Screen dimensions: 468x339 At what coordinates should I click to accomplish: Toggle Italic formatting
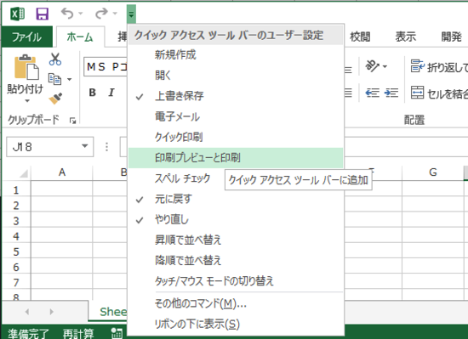click(x=111, y=93)
